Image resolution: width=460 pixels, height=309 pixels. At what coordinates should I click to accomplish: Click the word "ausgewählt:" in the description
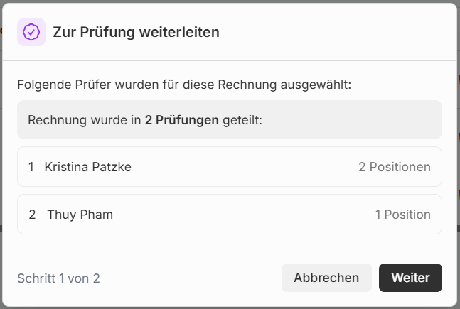coord(316,85)
